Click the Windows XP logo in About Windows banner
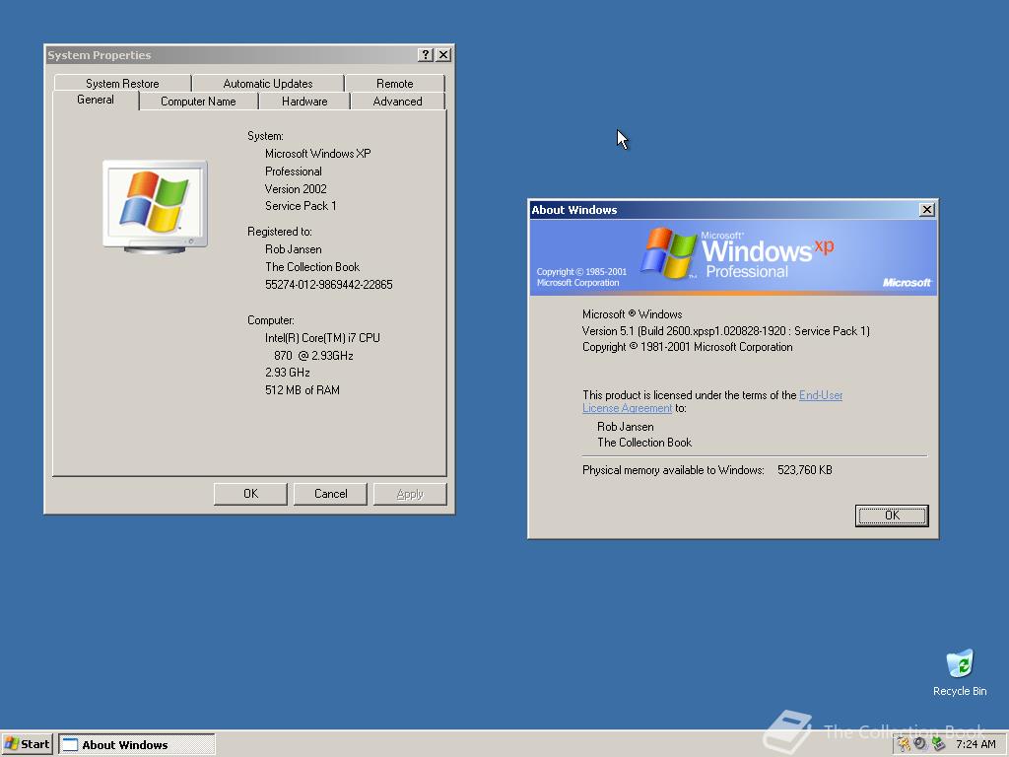This screenshot has height=757, width=1009. [737, 253]
